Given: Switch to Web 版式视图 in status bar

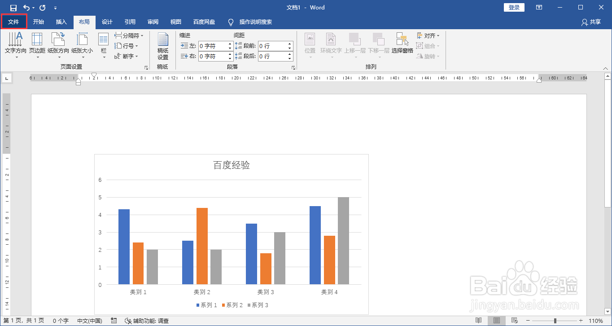Looking at the screenshot, I should (514, 321).
